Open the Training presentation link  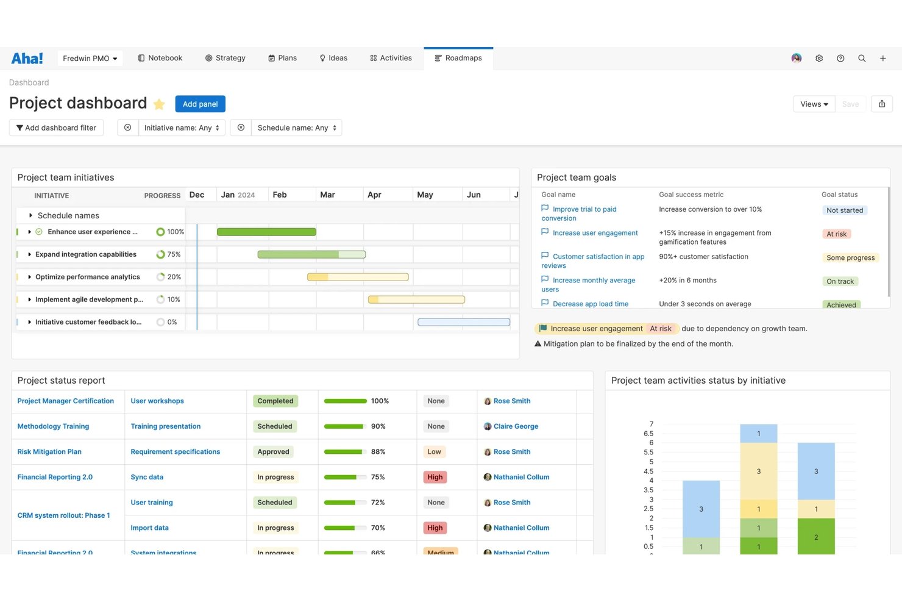pyautogui.click(x=166, y=427)
